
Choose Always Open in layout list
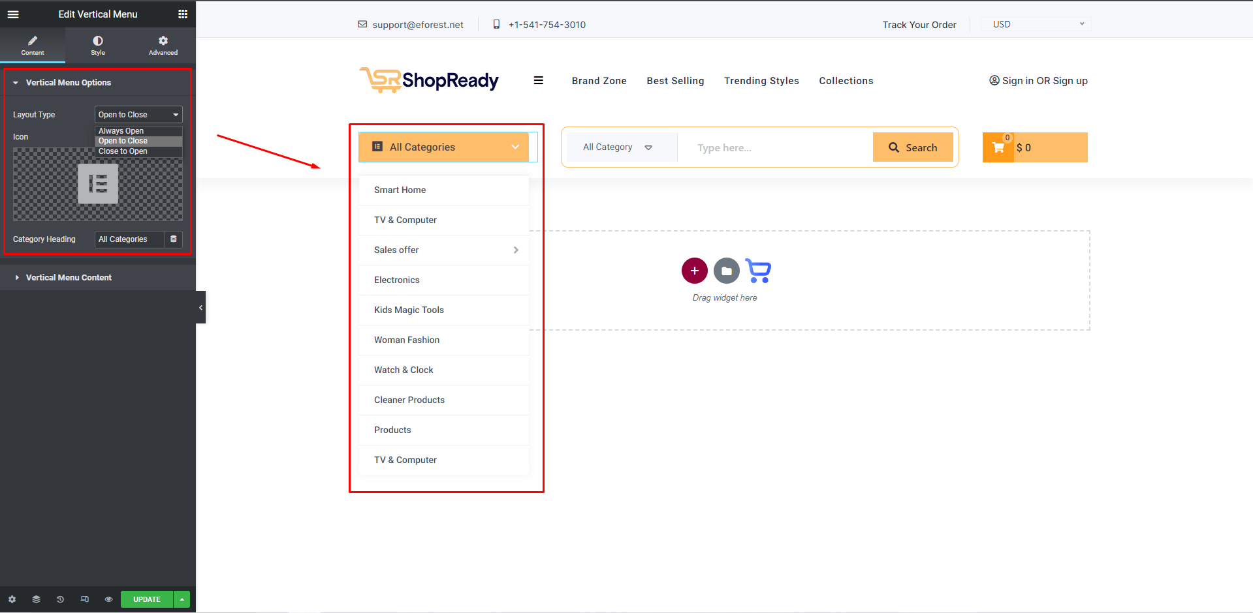[121, 131]
